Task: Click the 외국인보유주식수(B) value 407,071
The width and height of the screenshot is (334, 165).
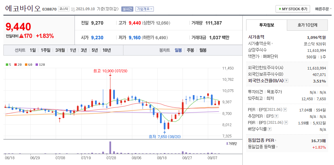Action: click(x=319, y=75)
